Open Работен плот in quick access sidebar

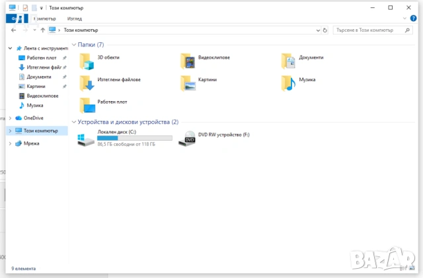coord(41,57)
